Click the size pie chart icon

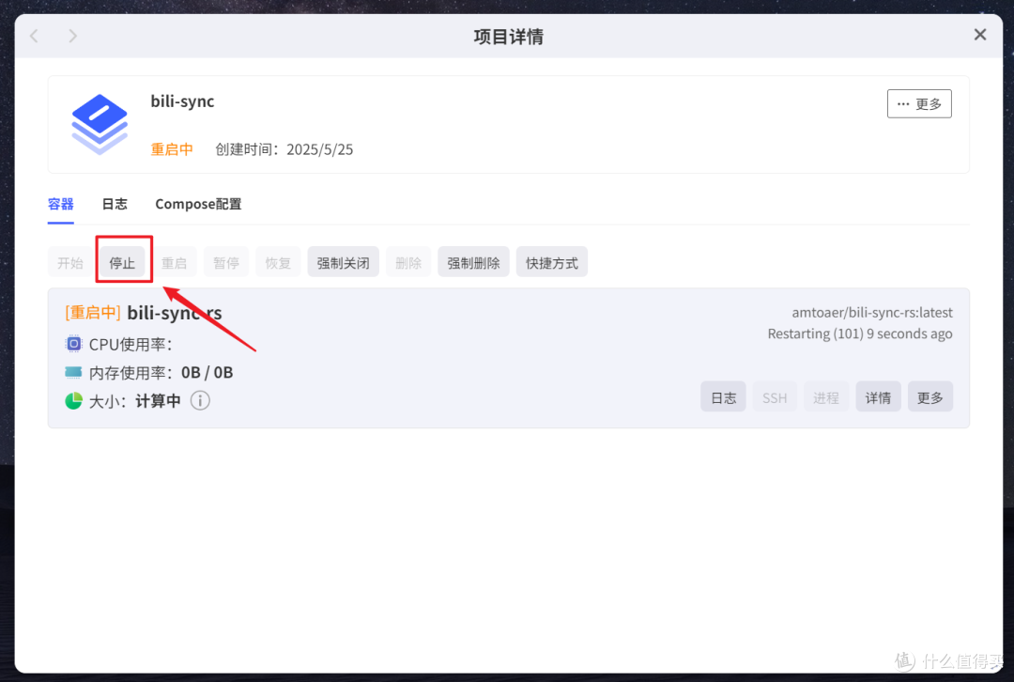click(x=74, y=400)
